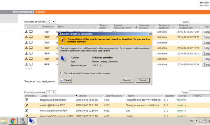Screen dimensions: 210x125
Task: Click download icon in 05:12:01 session row
Action: [26, 32]
